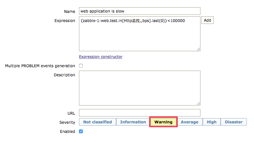
Task: Click the Add button next to Expression
Action: point(207,20)
